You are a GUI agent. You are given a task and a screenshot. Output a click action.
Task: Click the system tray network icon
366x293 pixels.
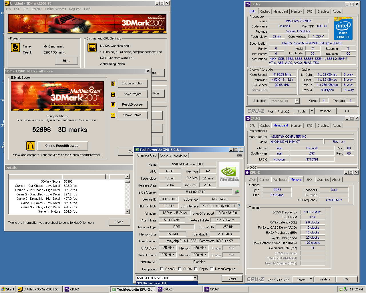click(341, 290)
